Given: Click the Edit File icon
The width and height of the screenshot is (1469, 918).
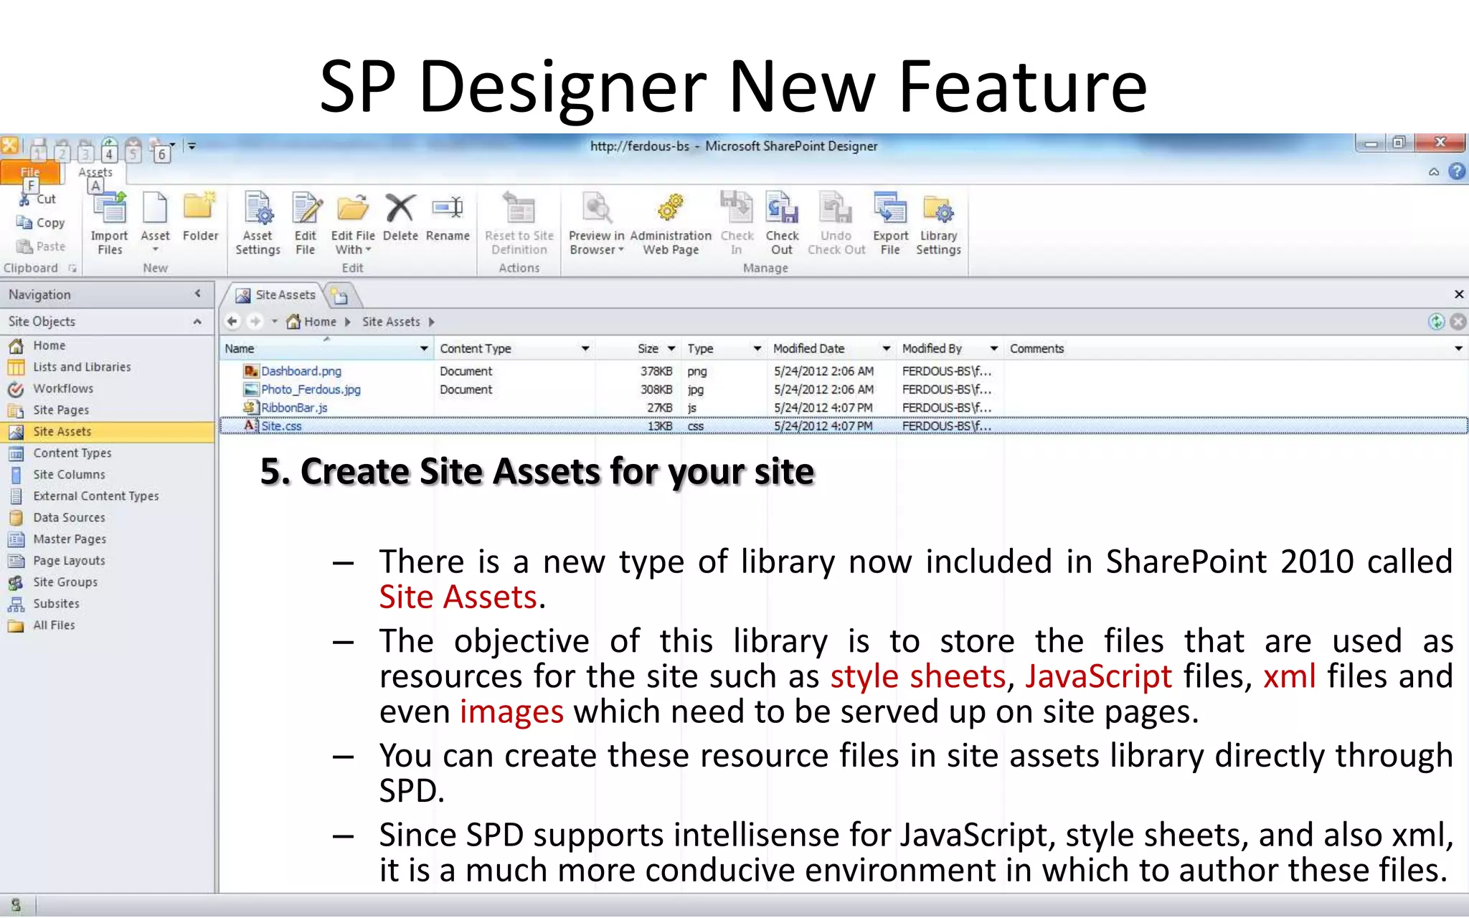Looking at the screenshot, I should pos(306,209).
